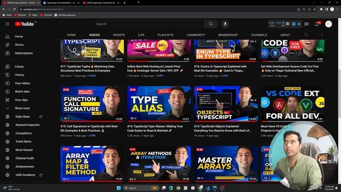
Task: Activate voice search microphone
Action: coord(225,24)
